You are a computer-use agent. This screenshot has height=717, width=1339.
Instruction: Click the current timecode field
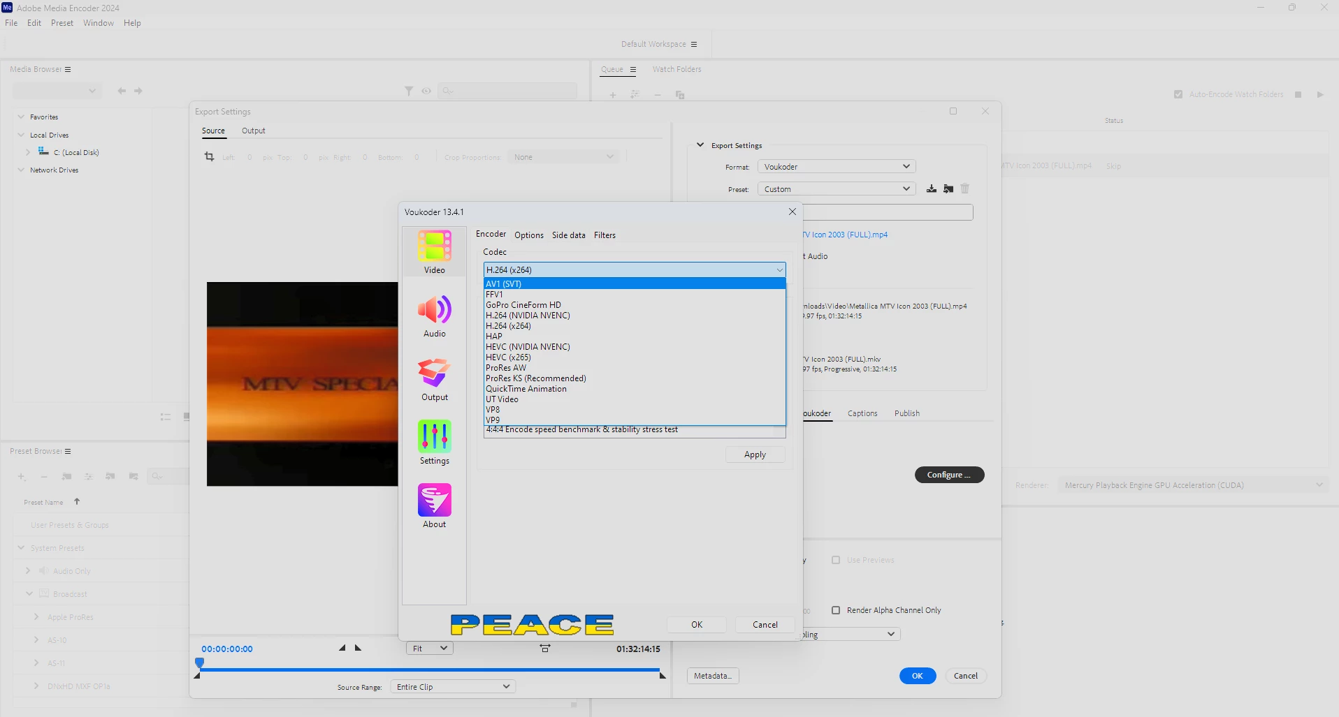coord(227,649)
